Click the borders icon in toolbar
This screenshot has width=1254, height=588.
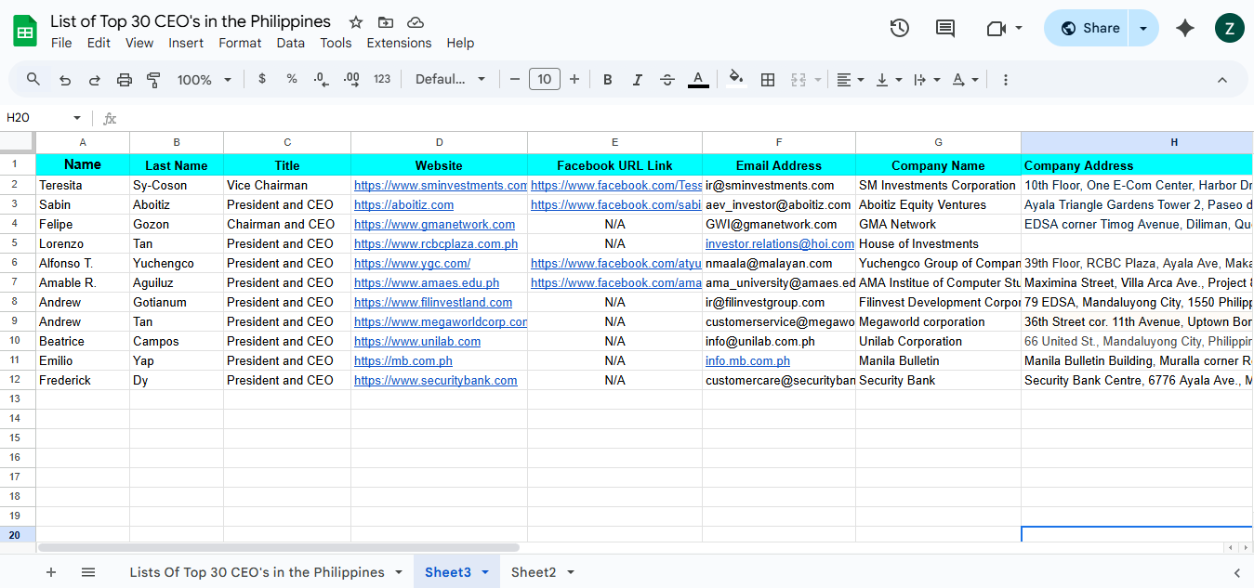click(768, 80)
